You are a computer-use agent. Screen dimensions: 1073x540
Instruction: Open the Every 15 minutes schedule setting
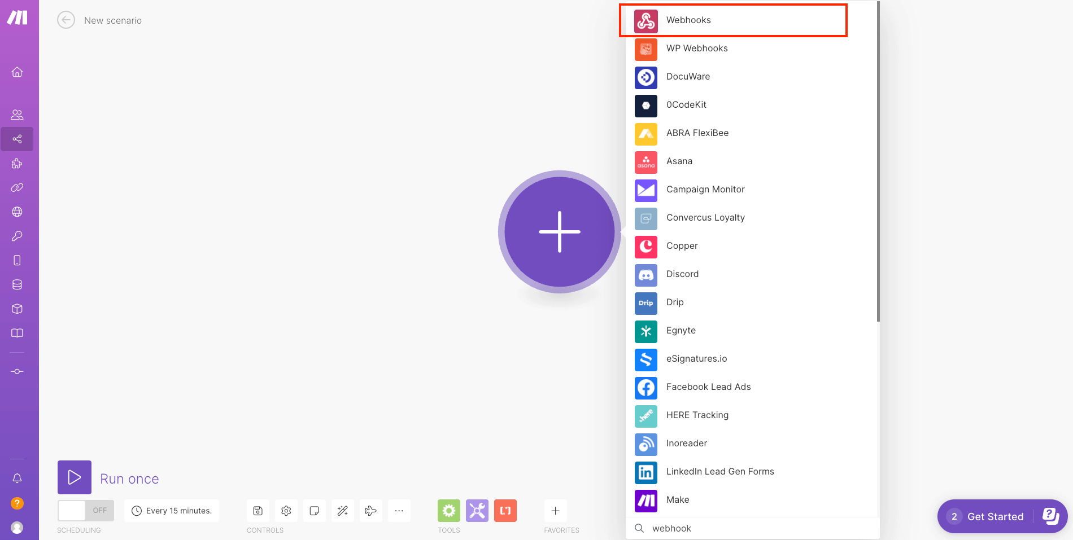172,511
